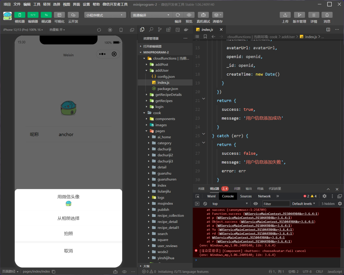Switch to the Wxml debugger tab

tap(212, 196)
